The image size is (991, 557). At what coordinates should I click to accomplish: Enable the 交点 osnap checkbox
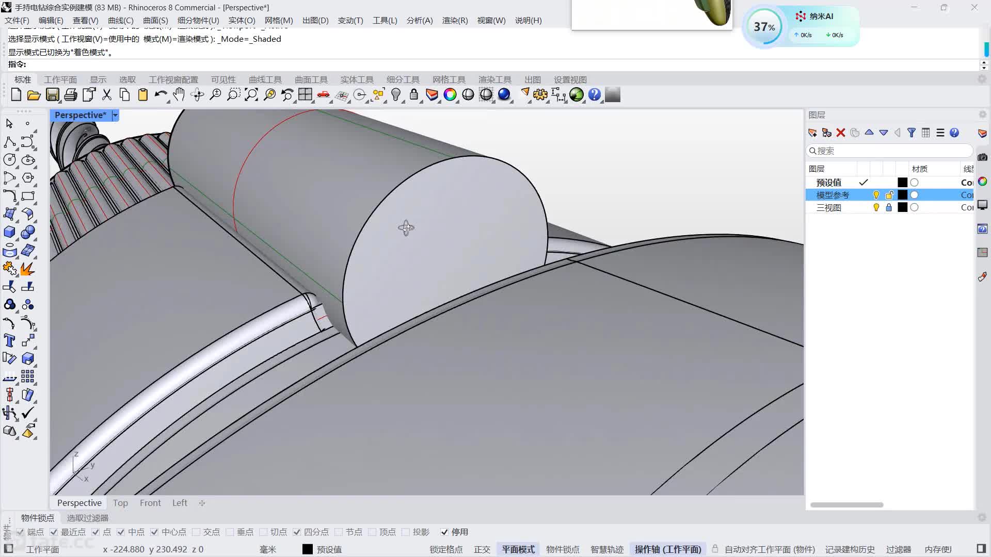pyautogui.click(x=196, y=532)
